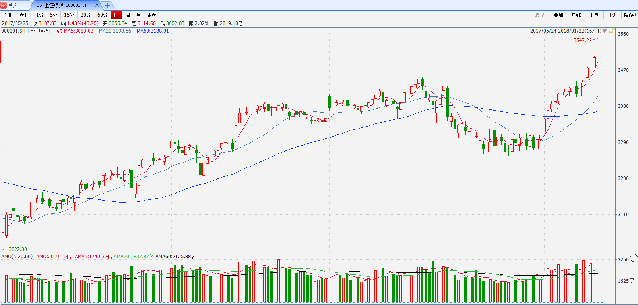Select the 60分 period

pyautogui.click(x=102, y=15)
